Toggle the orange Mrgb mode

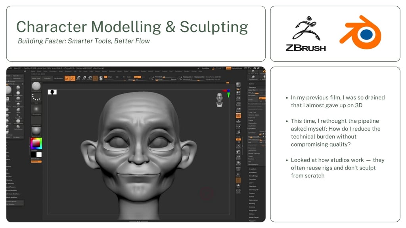point(105,77)
